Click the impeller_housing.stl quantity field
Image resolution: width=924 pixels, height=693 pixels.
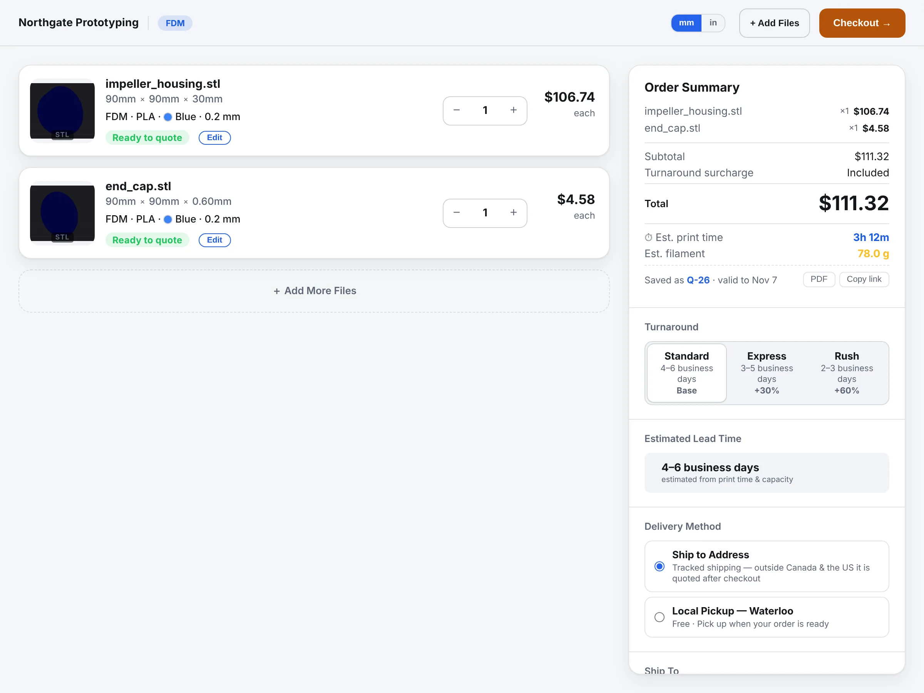[485, 110]
